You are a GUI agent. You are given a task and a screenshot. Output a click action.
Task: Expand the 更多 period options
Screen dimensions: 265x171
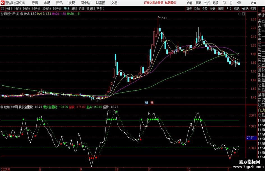[x=100, y=9]
